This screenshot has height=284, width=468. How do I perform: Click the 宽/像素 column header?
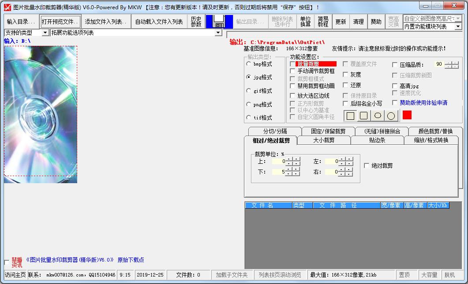click(x=392, y=205)
